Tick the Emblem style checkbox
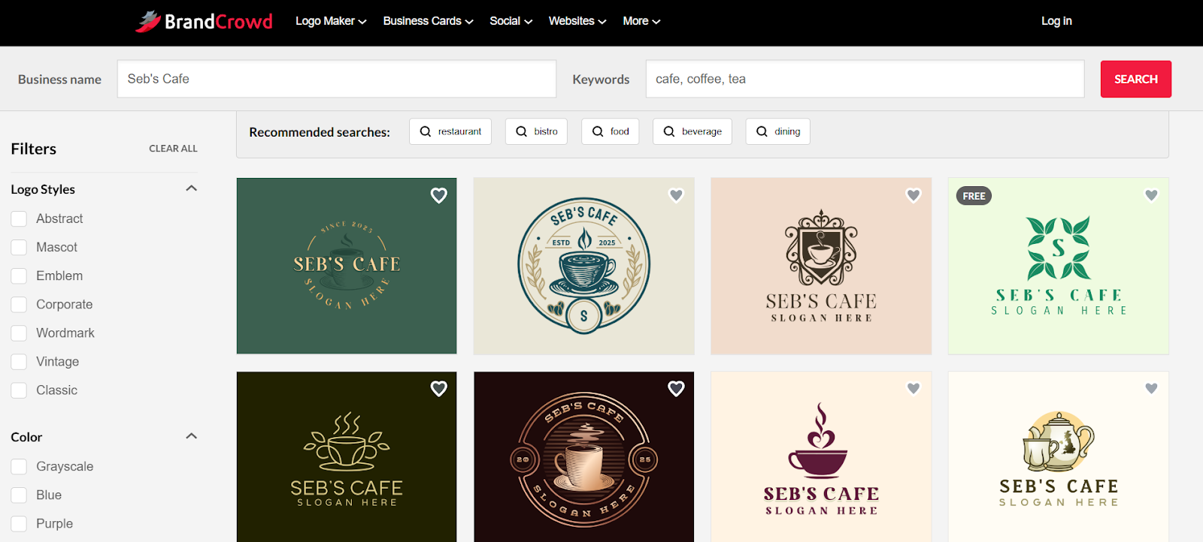The height and width of the screenshot is (542, 1203). [x=20, y=276]
